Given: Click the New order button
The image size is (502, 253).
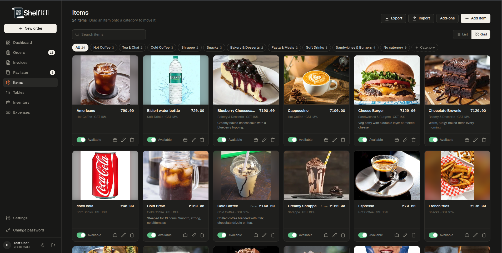Looking at the screenshot, I should [x=31, y=28].
